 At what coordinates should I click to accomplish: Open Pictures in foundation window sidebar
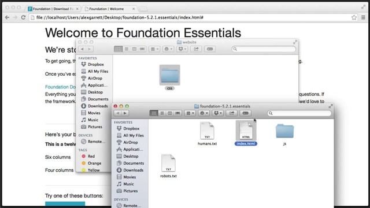click(x=127, y=191)
